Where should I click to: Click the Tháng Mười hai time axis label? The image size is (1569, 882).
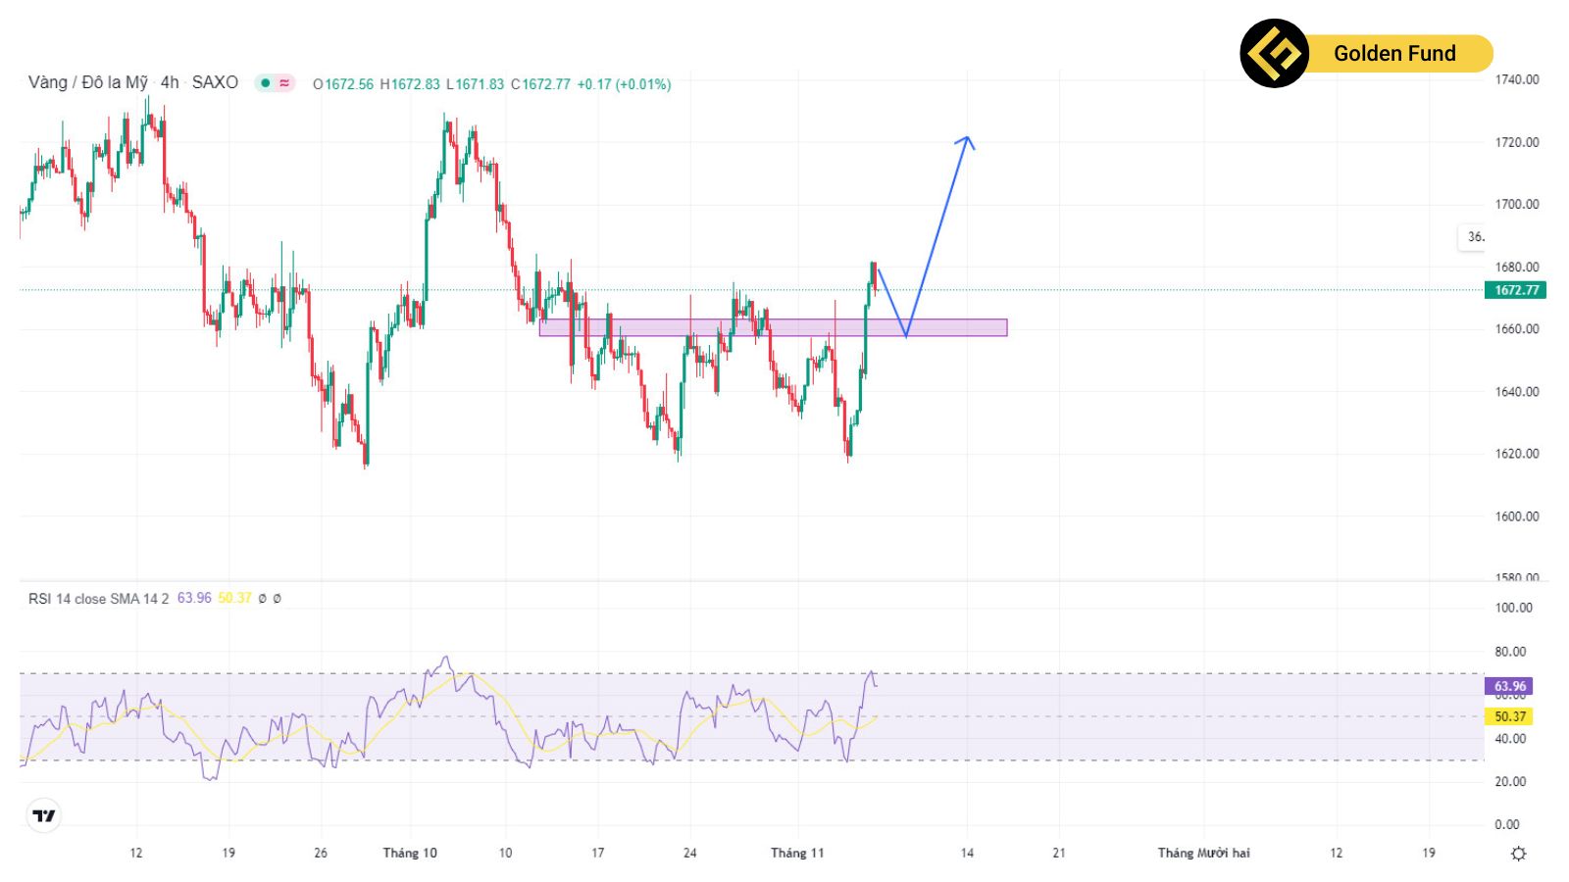coord(1204,853)
